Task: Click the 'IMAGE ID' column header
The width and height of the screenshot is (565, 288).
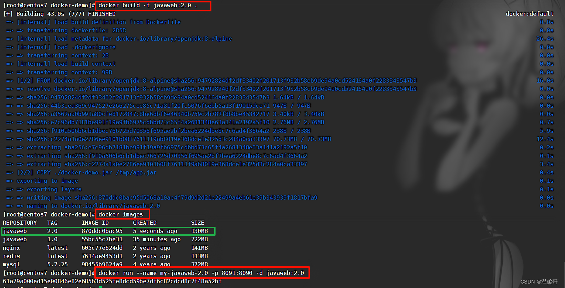Action: pyautogui.click(x=95, y=223)
